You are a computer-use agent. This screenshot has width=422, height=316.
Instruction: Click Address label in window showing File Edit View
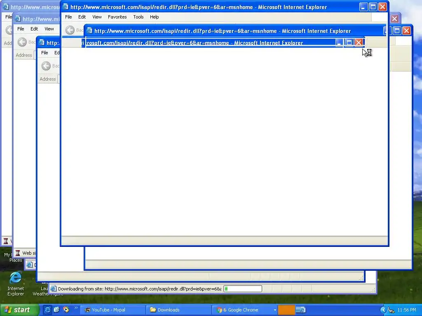(23, 55)
